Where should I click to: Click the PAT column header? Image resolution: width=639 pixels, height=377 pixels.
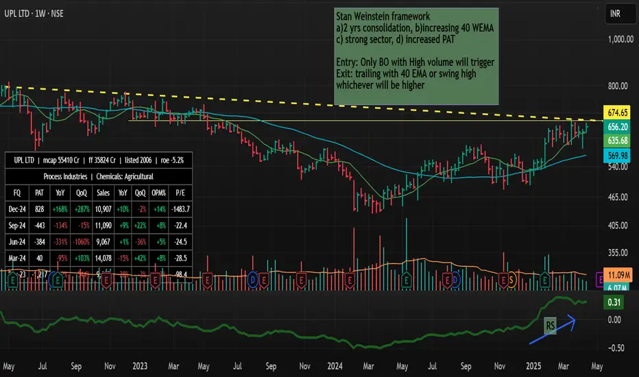coord(39,193)
